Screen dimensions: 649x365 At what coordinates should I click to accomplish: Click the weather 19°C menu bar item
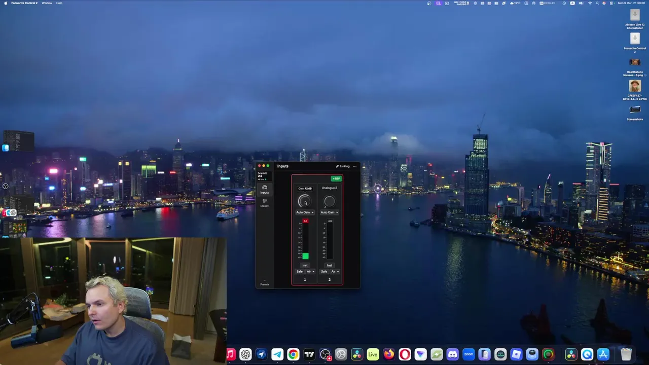coord(515,3)
